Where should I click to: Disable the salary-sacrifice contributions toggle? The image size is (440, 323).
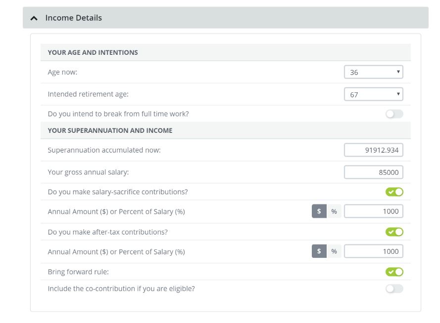(x=394, y=192)
